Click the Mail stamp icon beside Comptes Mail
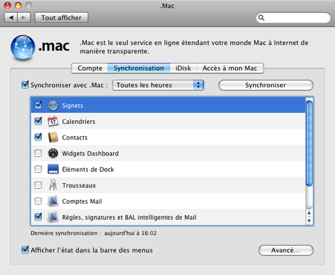Viewport: 335px width, 275px height. (x=53, y=201)
